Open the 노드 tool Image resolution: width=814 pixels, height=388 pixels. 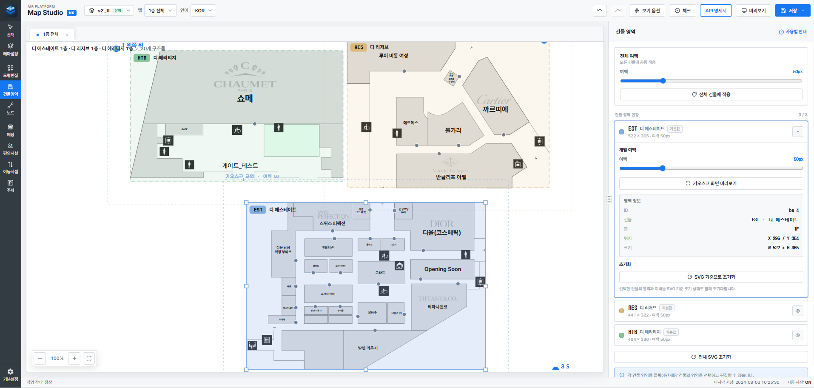coord(10,108)
